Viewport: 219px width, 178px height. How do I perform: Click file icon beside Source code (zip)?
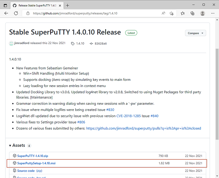coord(15,170)
